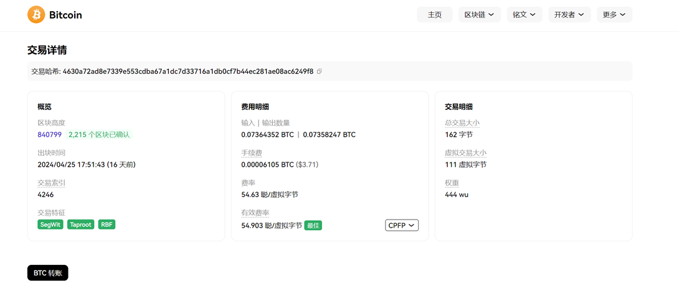Click the SegWit feature tag
679x283 pixels.
click(50, 225)
